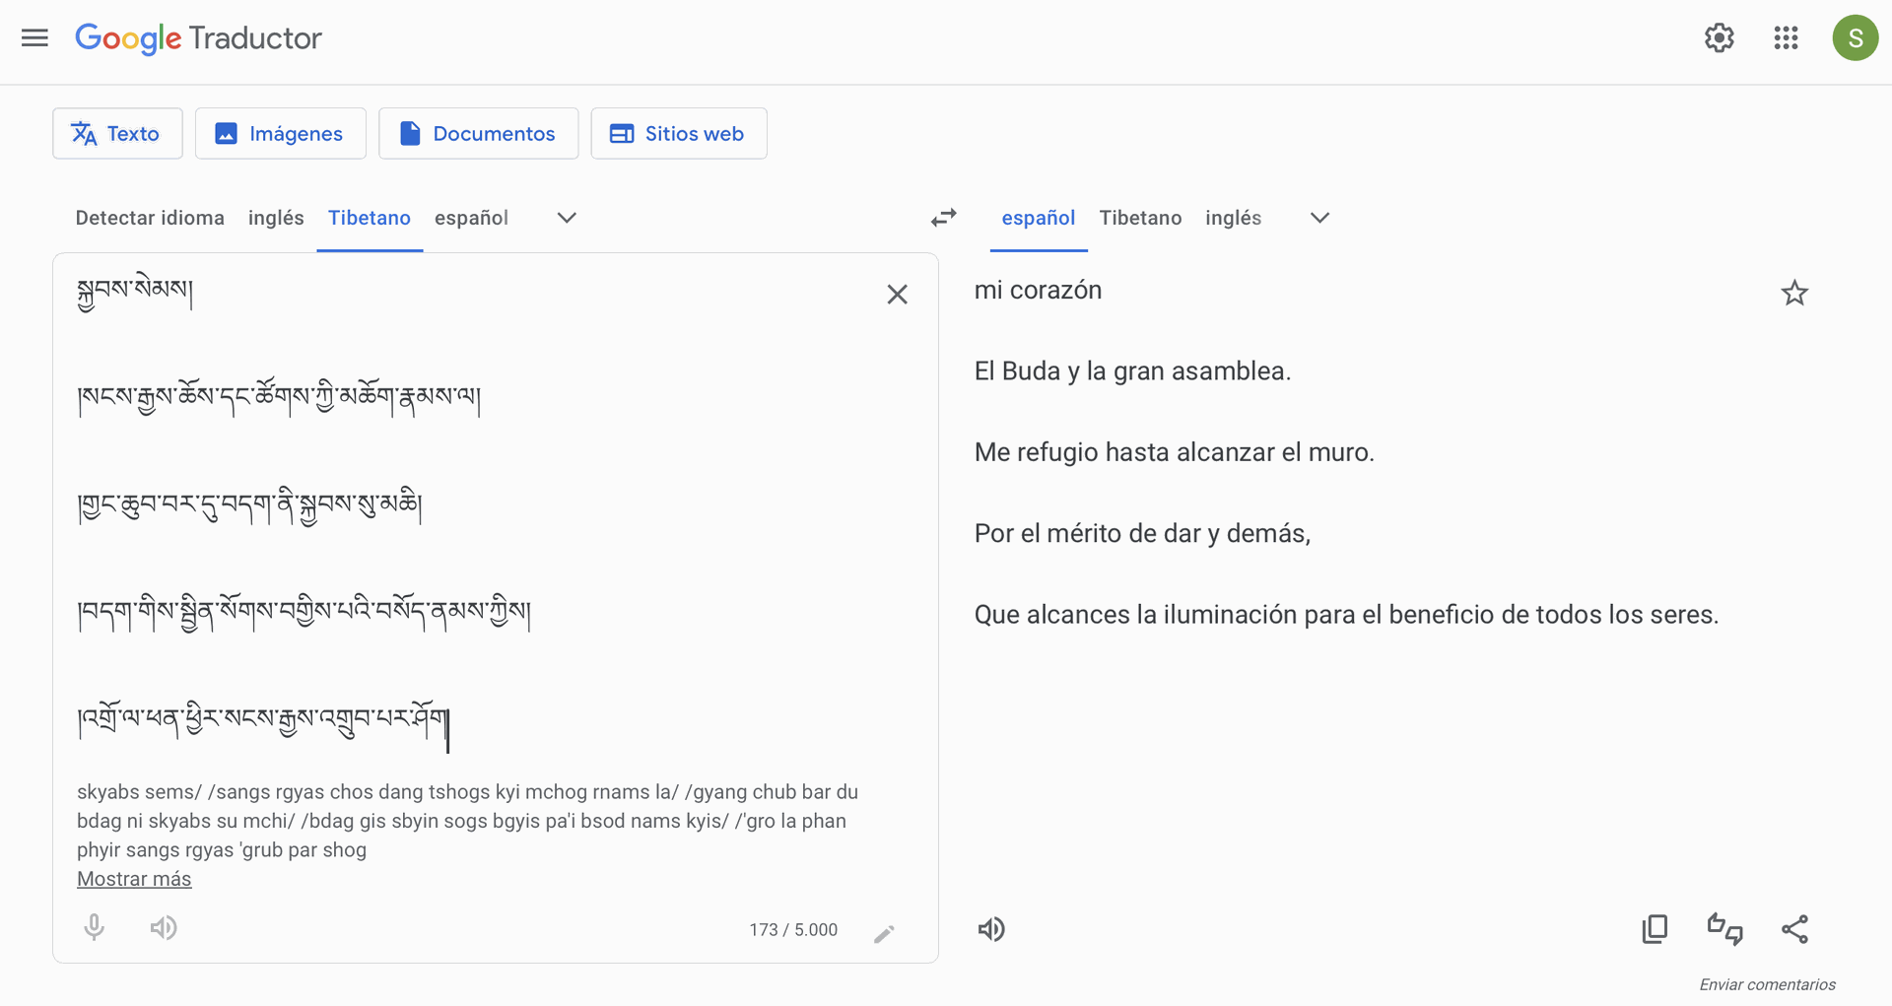The height and width of the screenshot is (1006, 1892).
Task: Listen to the Tibetan source text
Action: click(x=164, y=928)
